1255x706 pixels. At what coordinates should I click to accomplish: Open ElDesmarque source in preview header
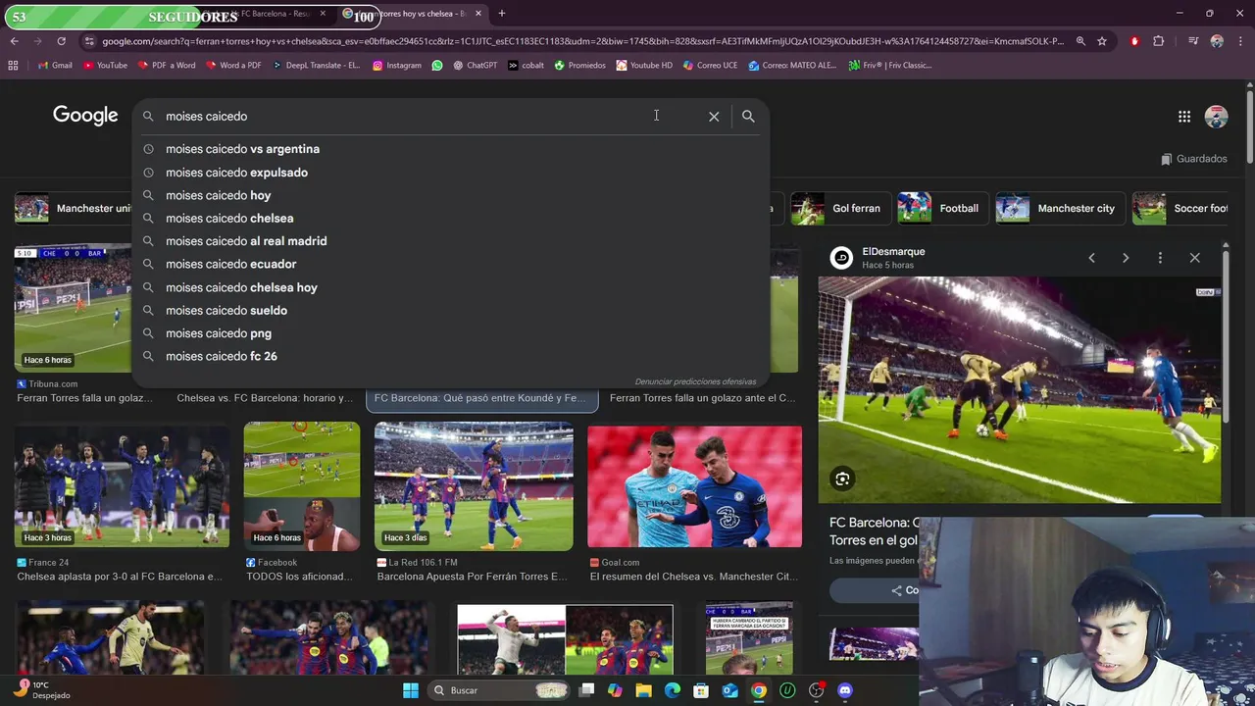pyautogui.click(x=893, y=252)
